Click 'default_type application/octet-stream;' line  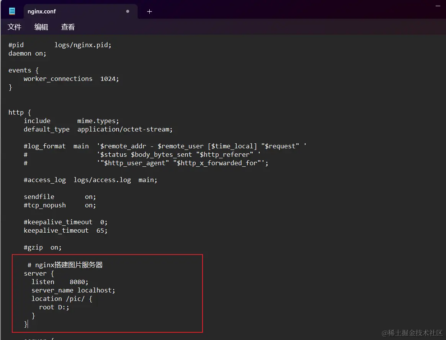click(98, 129)
